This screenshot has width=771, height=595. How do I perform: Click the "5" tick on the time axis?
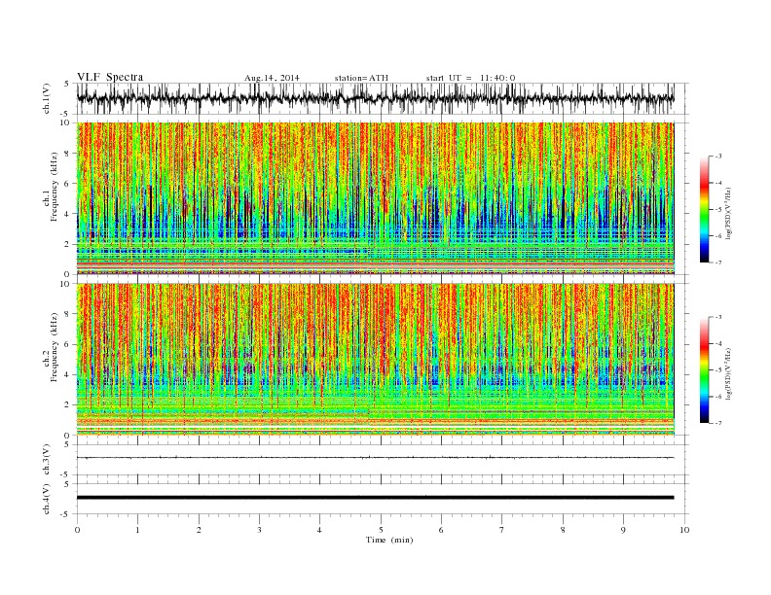[x=381, y=530]
